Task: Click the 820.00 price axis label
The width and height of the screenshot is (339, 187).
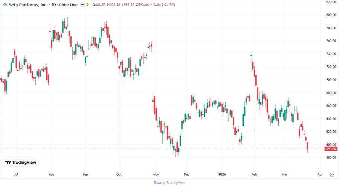Action: click(x=331, y=2)
